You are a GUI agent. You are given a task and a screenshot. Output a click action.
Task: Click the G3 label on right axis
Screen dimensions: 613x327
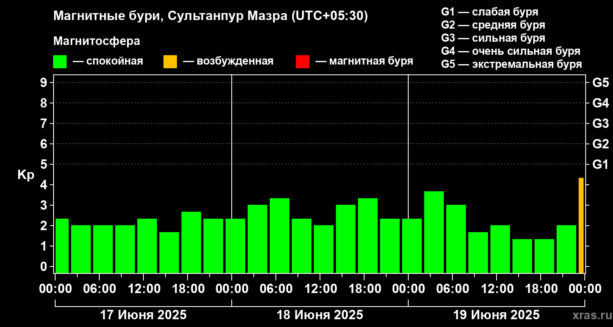[x=601, y=123]
